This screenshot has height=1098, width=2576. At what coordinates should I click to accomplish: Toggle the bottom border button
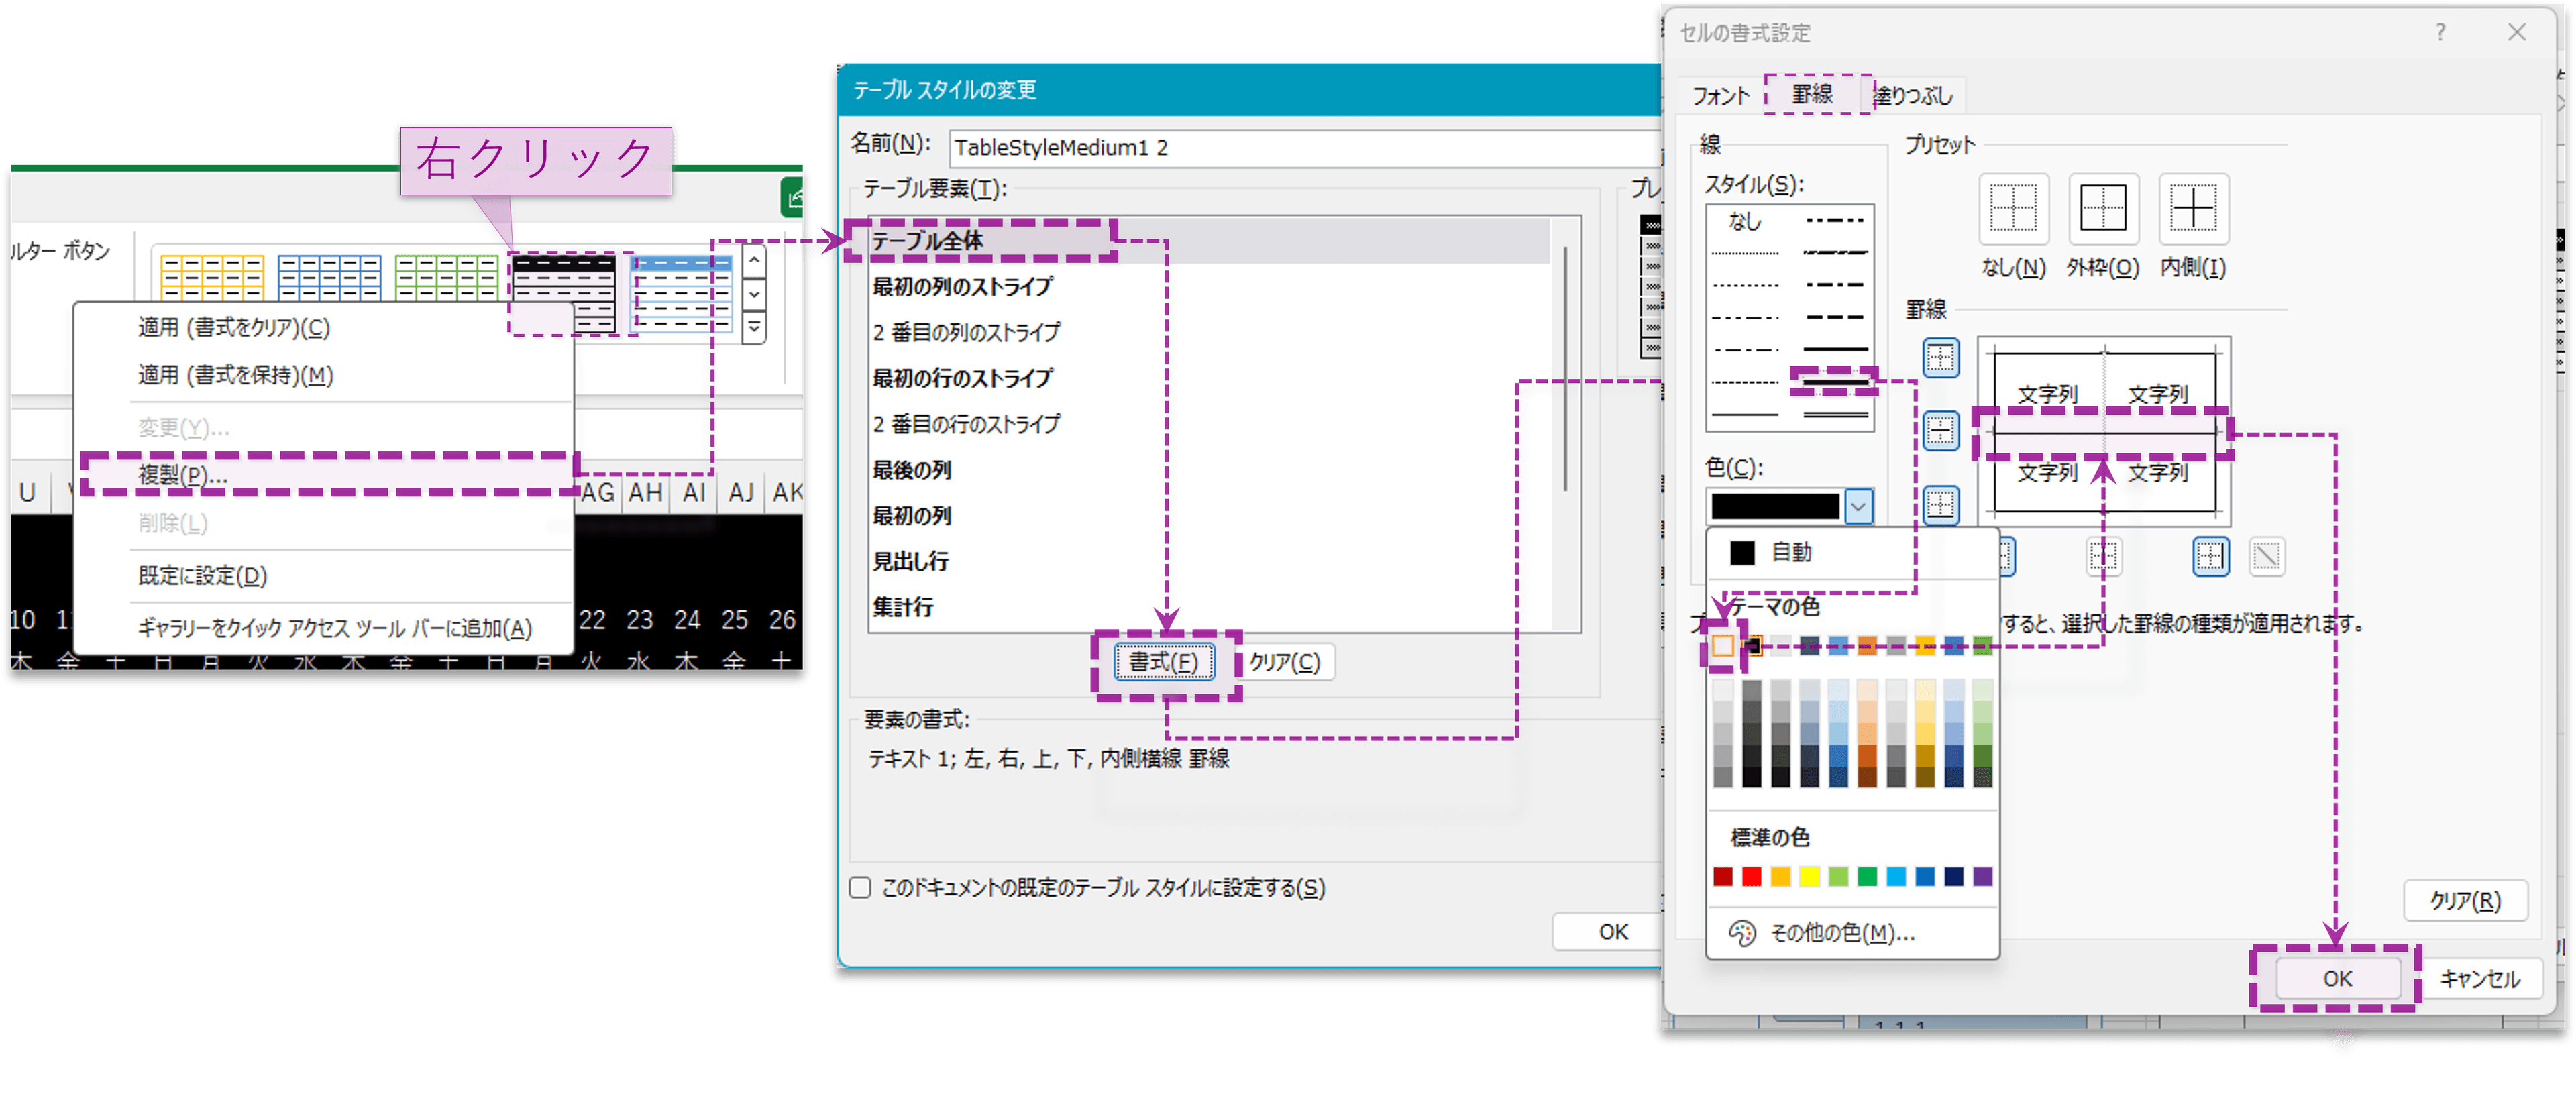1940,504
